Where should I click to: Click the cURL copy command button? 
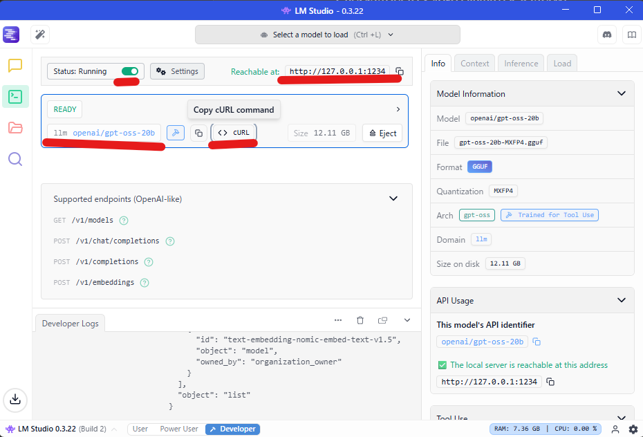[x=234, y=133]
